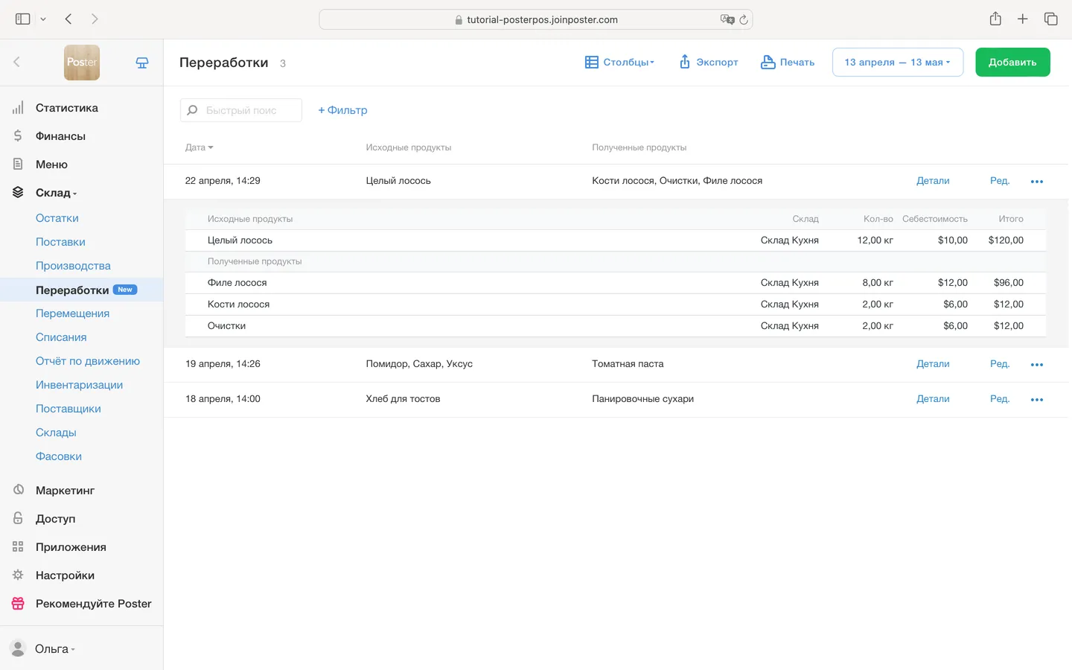
Task: Expand the Ольга user account menu
Action: click(52, 649)
